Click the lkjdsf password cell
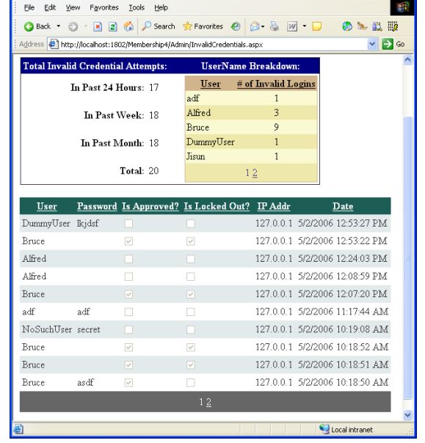The image size is (425, 443). 87,224
